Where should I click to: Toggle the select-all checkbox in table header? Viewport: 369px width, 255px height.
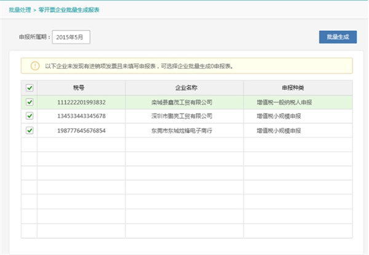[x=30, y=88]
